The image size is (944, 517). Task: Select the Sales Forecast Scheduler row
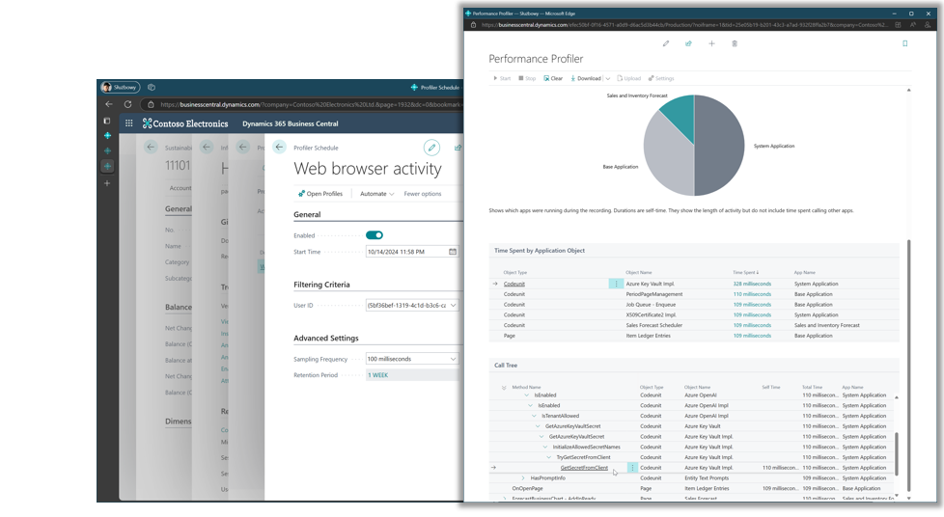point(694,325)
